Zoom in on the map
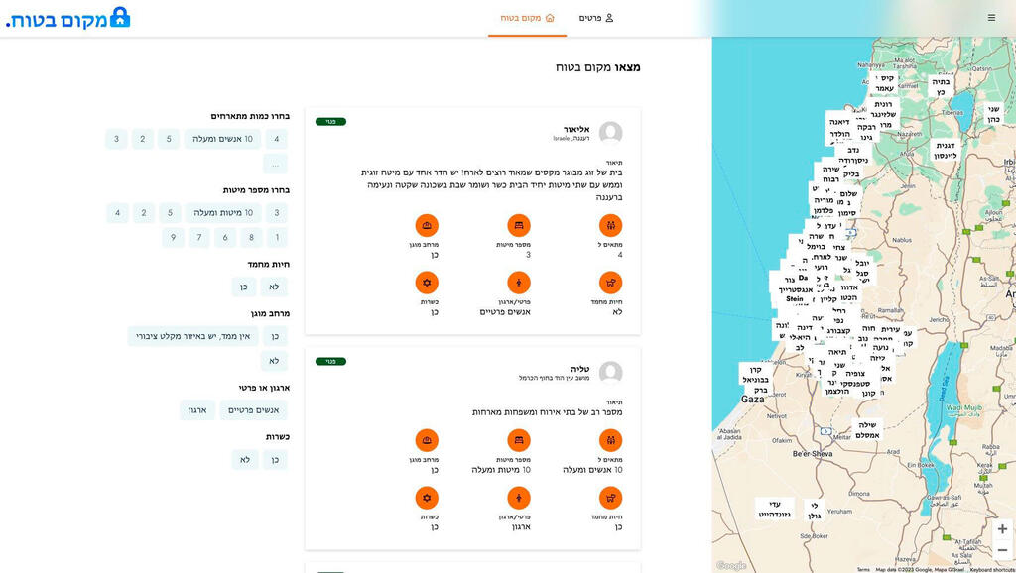This screenshot has width=1016, height=573. point(1002,529)
